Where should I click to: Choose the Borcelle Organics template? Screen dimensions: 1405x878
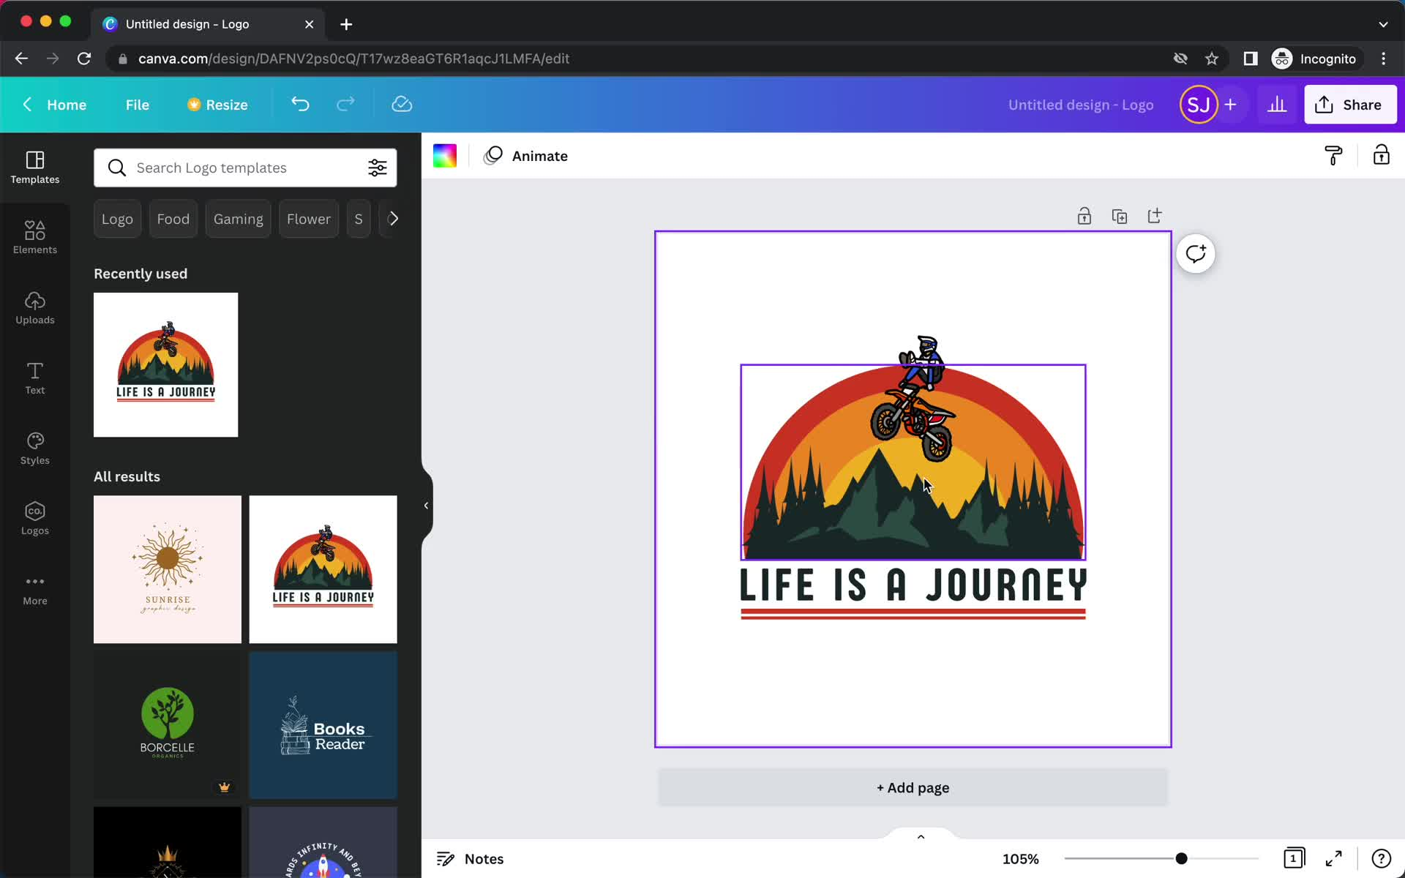point(168,725)
